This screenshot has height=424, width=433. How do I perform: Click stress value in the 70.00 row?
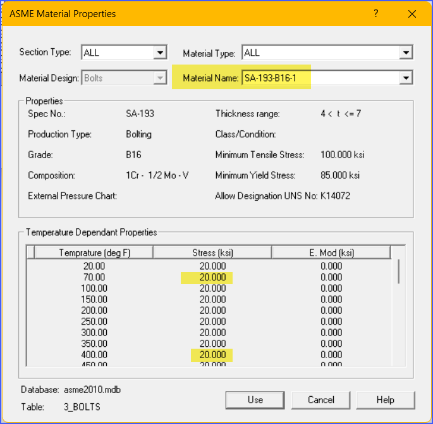coord(212,277)
